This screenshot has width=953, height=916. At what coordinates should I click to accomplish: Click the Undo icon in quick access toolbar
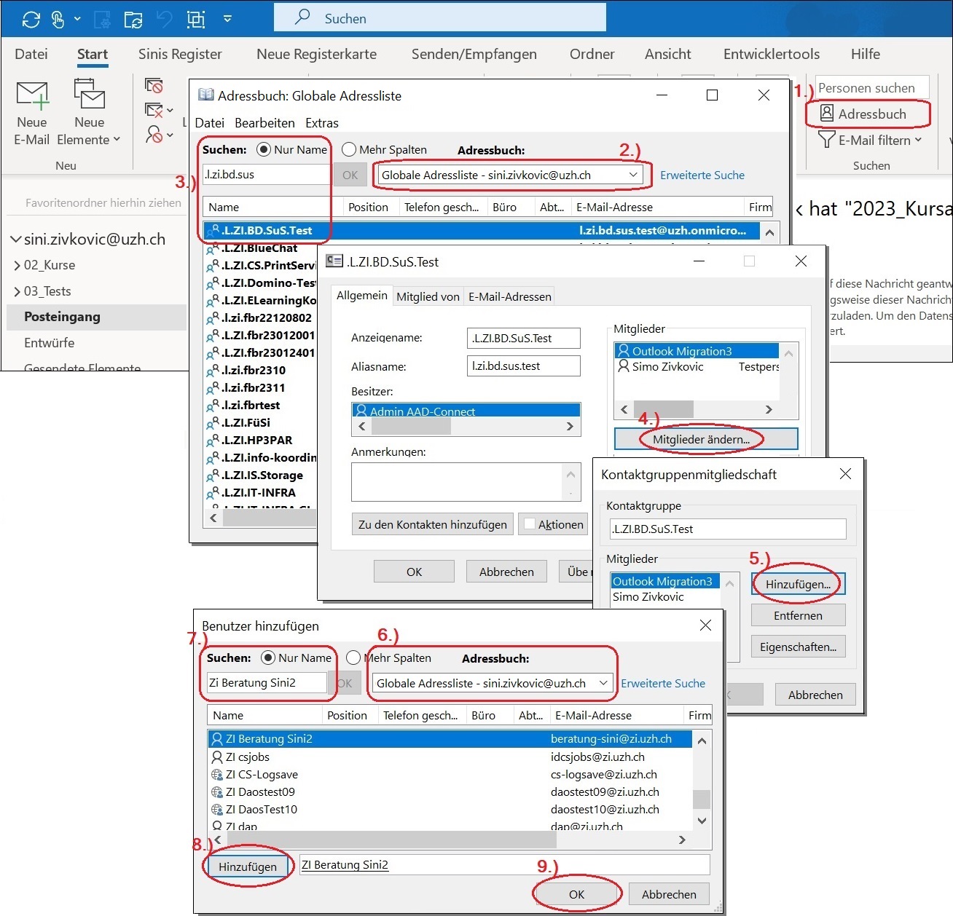coord(165,19)
